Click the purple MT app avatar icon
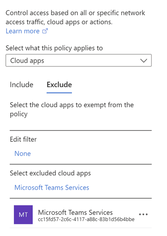This screenshot has height=236, width=167. point(23,214)
